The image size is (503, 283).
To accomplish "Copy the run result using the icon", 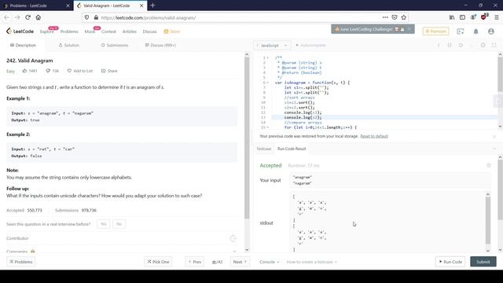I will pos(489,166).
